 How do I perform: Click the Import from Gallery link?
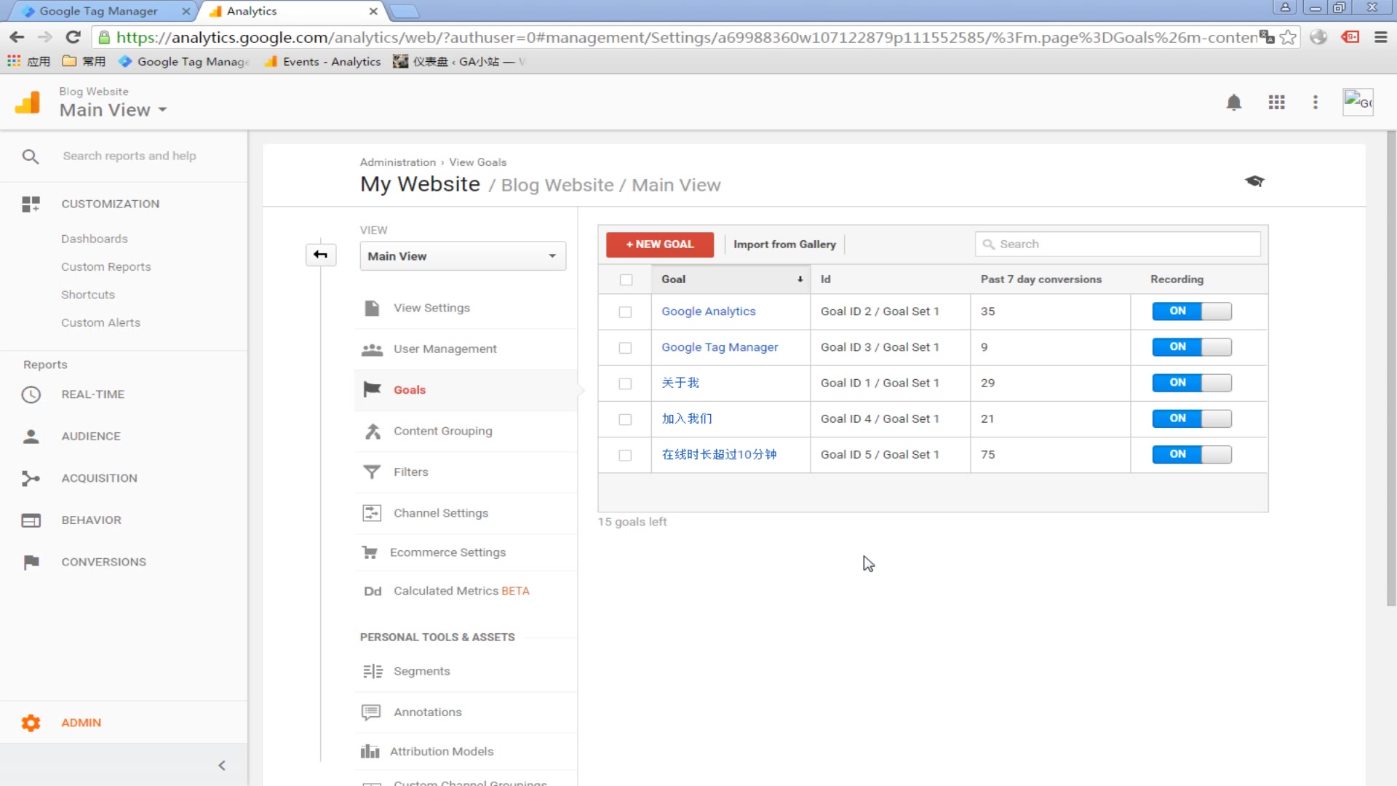[784, 245]
